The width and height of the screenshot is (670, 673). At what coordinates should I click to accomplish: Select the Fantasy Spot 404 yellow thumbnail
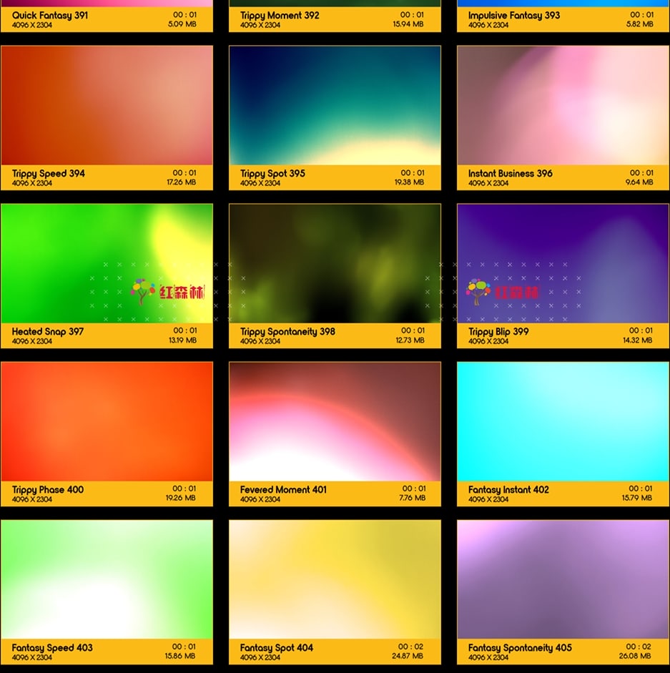(x=335, y=579)
